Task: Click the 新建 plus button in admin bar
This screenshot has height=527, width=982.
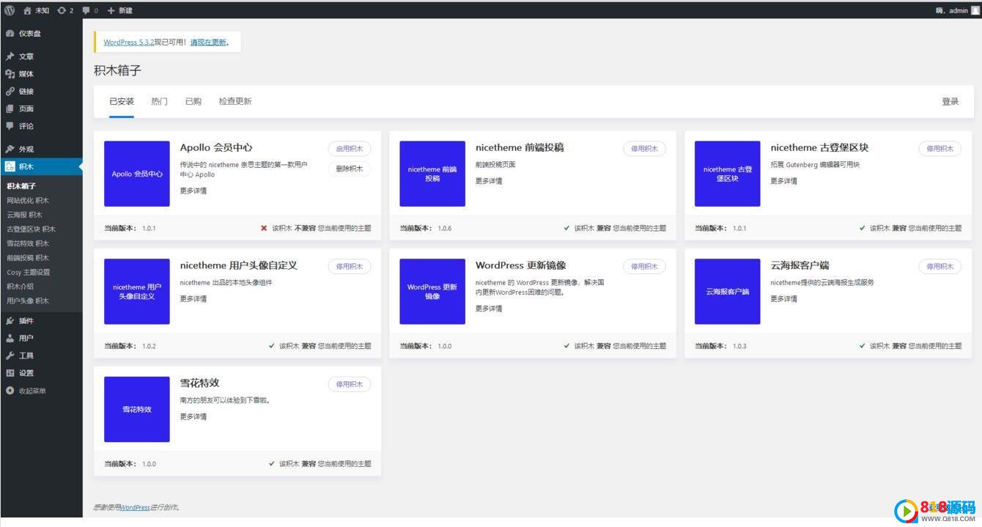Action: (120, 10)
